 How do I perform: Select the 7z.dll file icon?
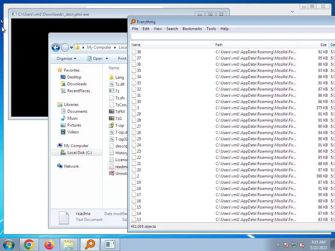pos(111,84)
